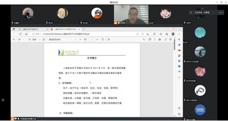The image size is (228, 121).
Task: Go to the browser home page
Action: click(x=26, y=34)
